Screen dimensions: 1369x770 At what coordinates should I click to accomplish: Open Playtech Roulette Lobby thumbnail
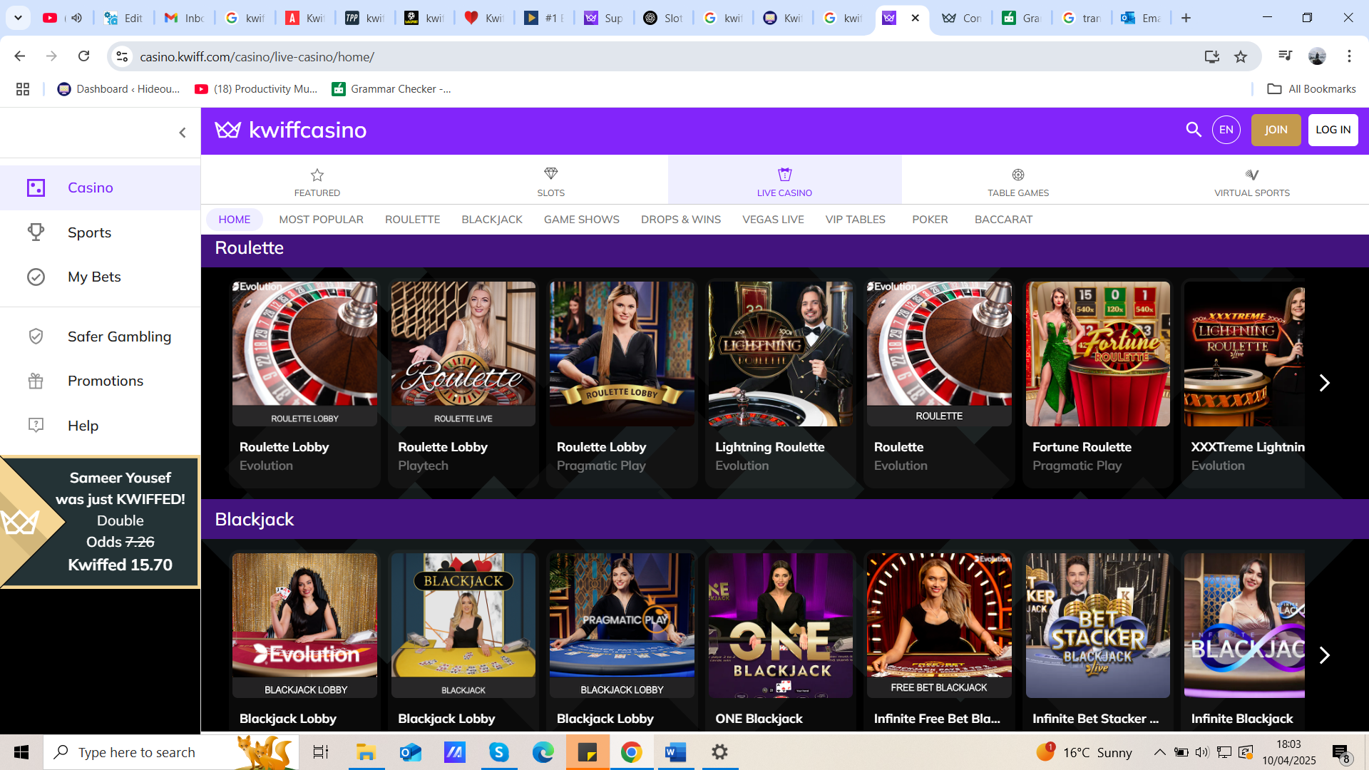tap(463, 354)
